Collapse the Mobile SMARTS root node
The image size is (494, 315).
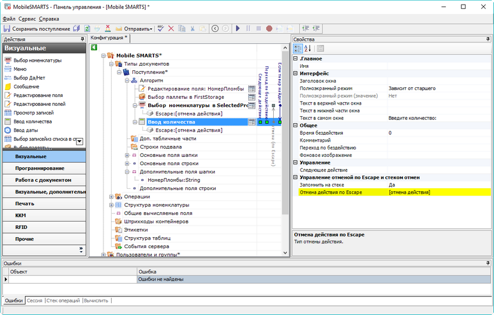[x=103, y=56]
